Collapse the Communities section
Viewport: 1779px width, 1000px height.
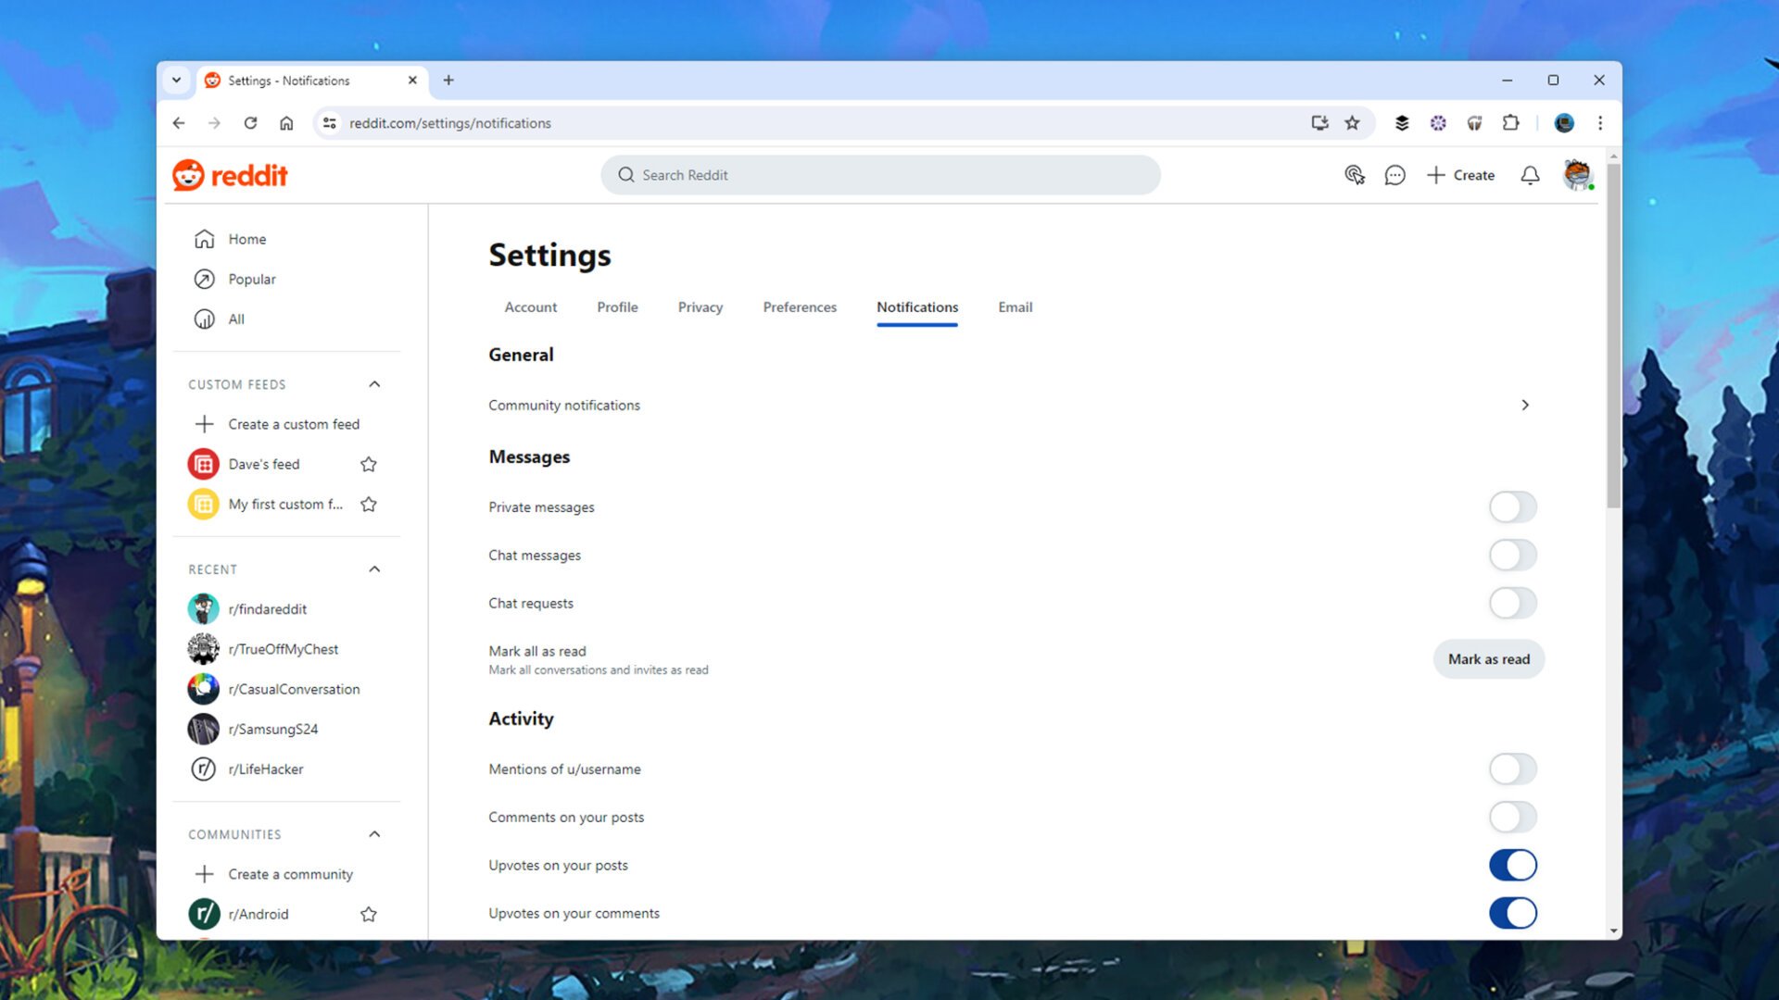[x=374, y=834]
